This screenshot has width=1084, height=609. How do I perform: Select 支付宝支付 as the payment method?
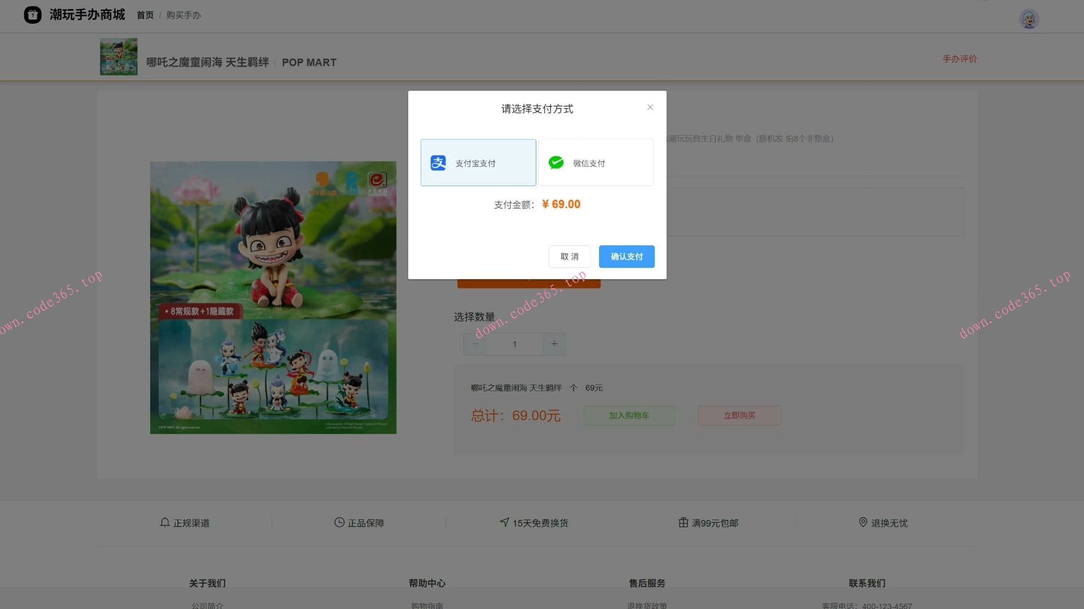click(478, 162)
